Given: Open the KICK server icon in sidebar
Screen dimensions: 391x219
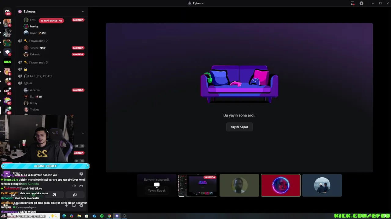Looking at the screenshot, I should (x=7, y=62).
